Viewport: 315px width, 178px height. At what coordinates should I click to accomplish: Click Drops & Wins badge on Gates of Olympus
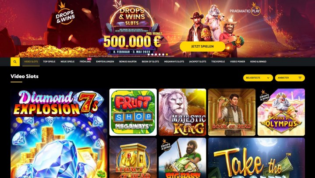tap(265, 96)
